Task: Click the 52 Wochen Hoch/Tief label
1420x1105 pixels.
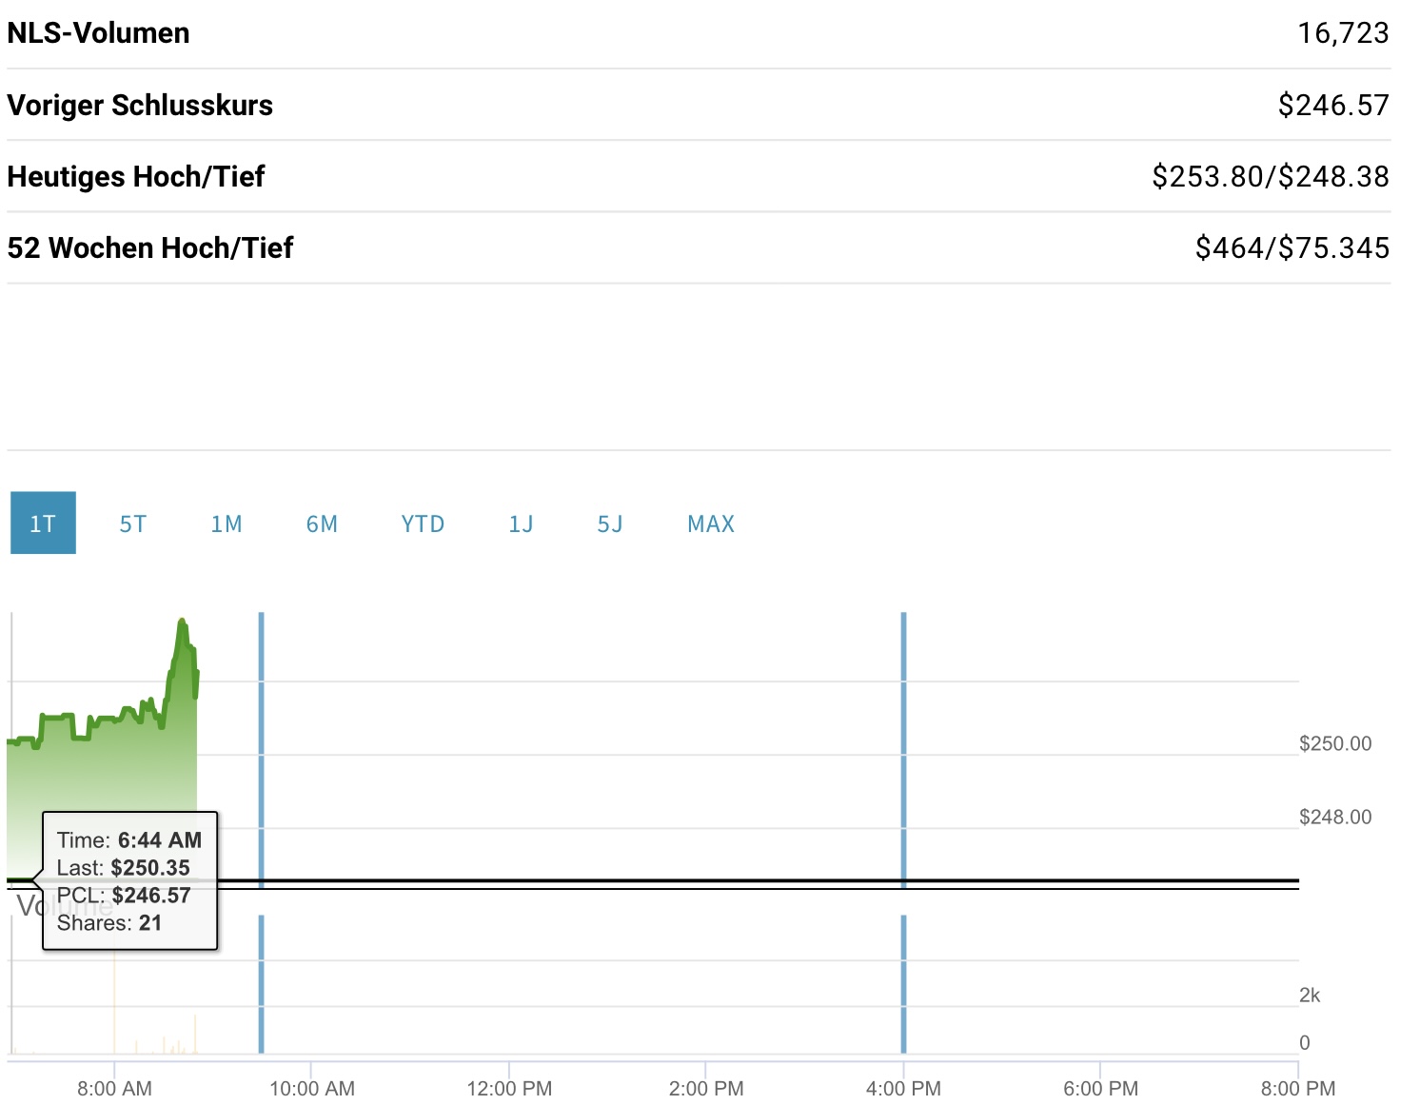Action: click(150, 247)
